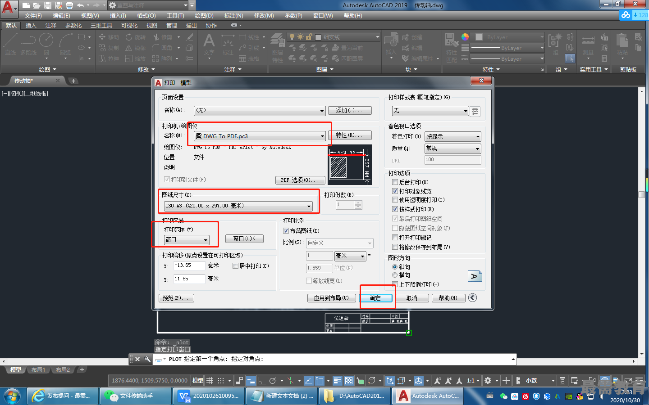
Task: Click the Open folder icon in quick access toolbar
Action: 37,5
